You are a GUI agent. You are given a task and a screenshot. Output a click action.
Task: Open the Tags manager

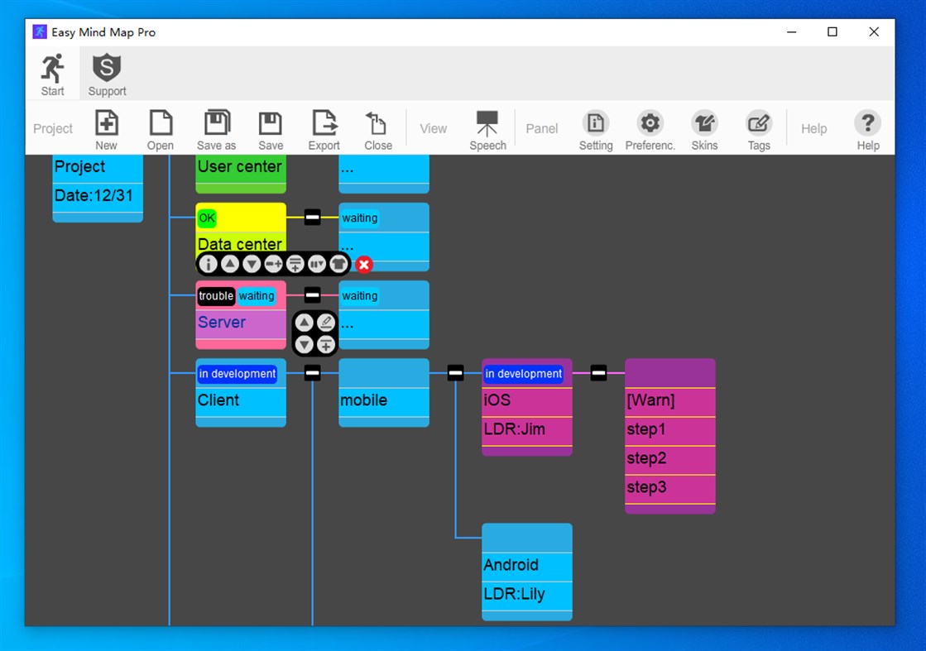pyautogui.click(x=758, y=129)
